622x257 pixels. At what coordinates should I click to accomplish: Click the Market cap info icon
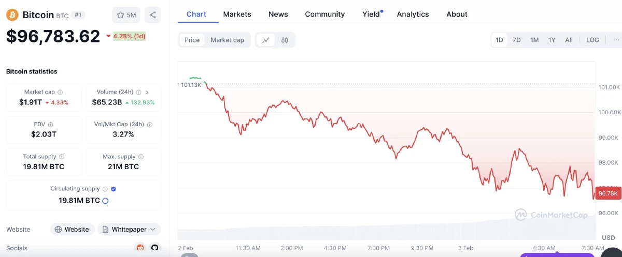point(60,92)
